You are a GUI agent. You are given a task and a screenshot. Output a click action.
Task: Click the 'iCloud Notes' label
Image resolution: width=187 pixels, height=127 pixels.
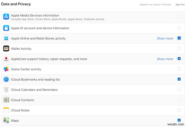tap(20, 110)
